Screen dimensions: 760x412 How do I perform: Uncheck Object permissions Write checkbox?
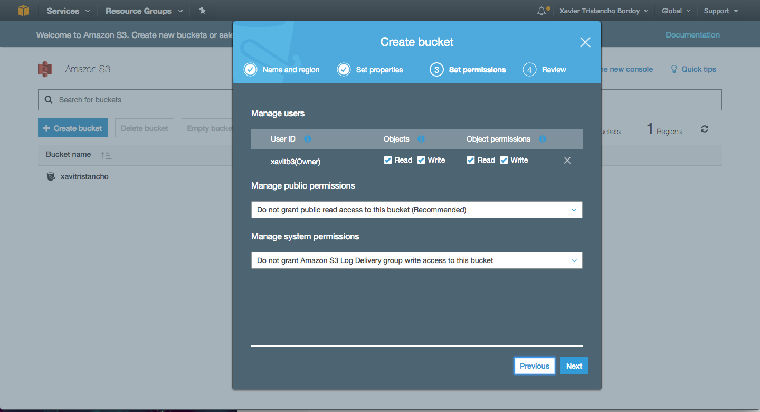(x=504, y=160)
